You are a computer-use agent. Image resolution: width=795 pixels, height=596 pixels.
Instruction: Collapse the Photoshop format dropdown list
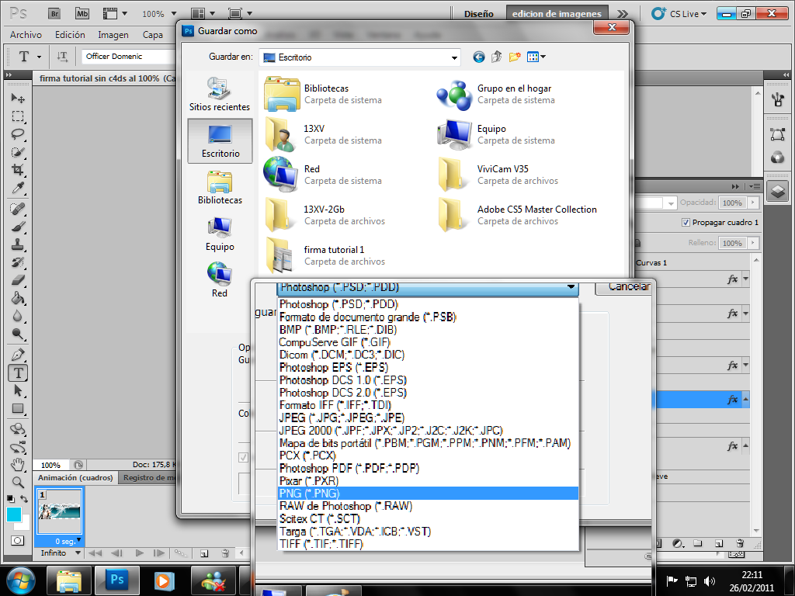coord(571,287)
